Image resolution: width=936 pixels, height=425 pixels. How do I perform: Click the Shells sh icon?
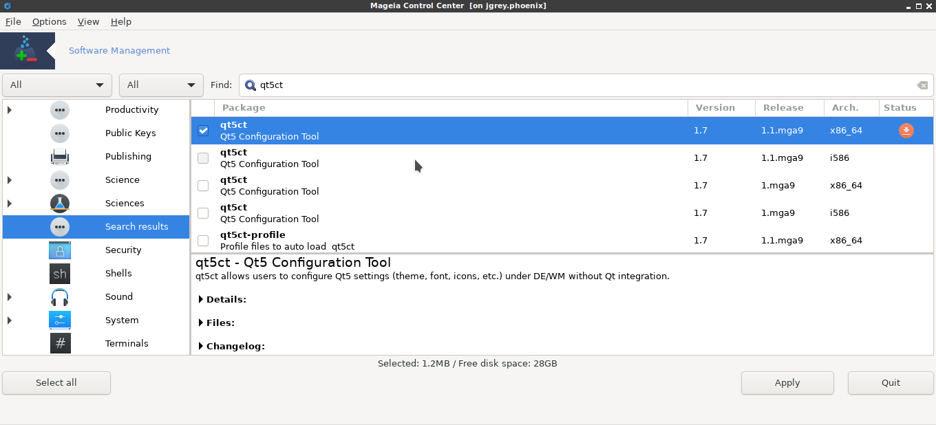tap(60, 274)
